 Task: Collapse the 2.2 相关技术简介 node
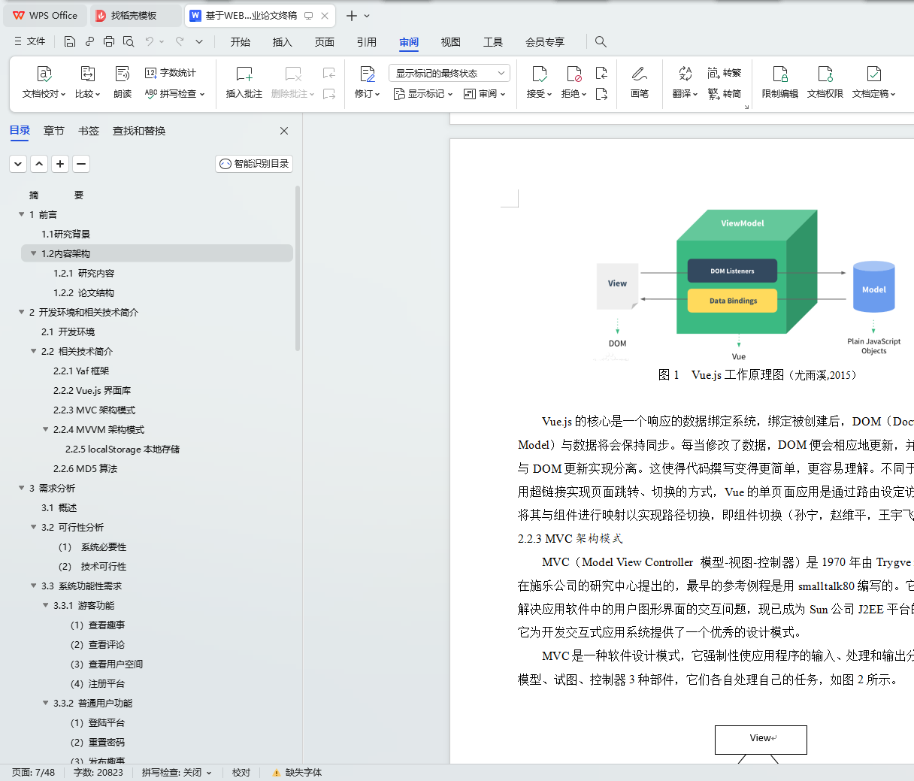coord(33,351)
